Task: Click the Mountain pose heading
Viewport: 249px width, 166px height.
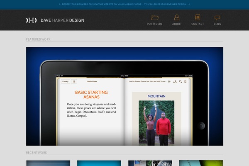Action: tap(156, 96)
